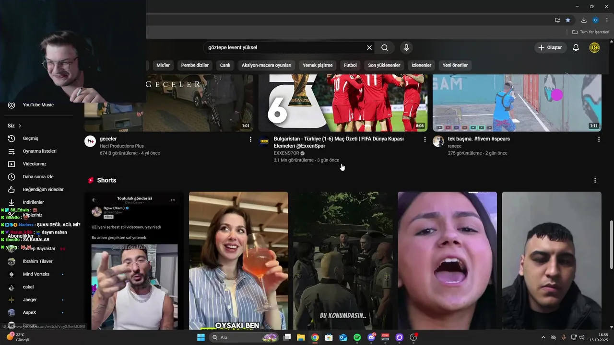Screen dimensions: 614x345
Task: Select the İzlenenler filter chip
Action: pos(421,65)
